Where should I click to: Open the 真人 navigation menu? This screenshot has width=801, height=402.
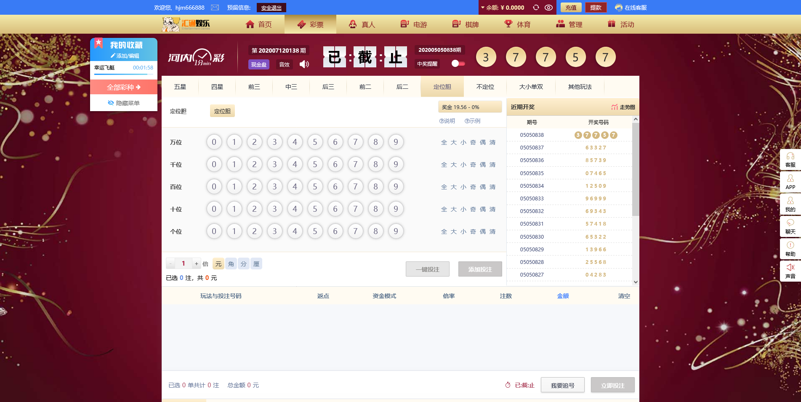pyautogui.click(x=362, y=24)
